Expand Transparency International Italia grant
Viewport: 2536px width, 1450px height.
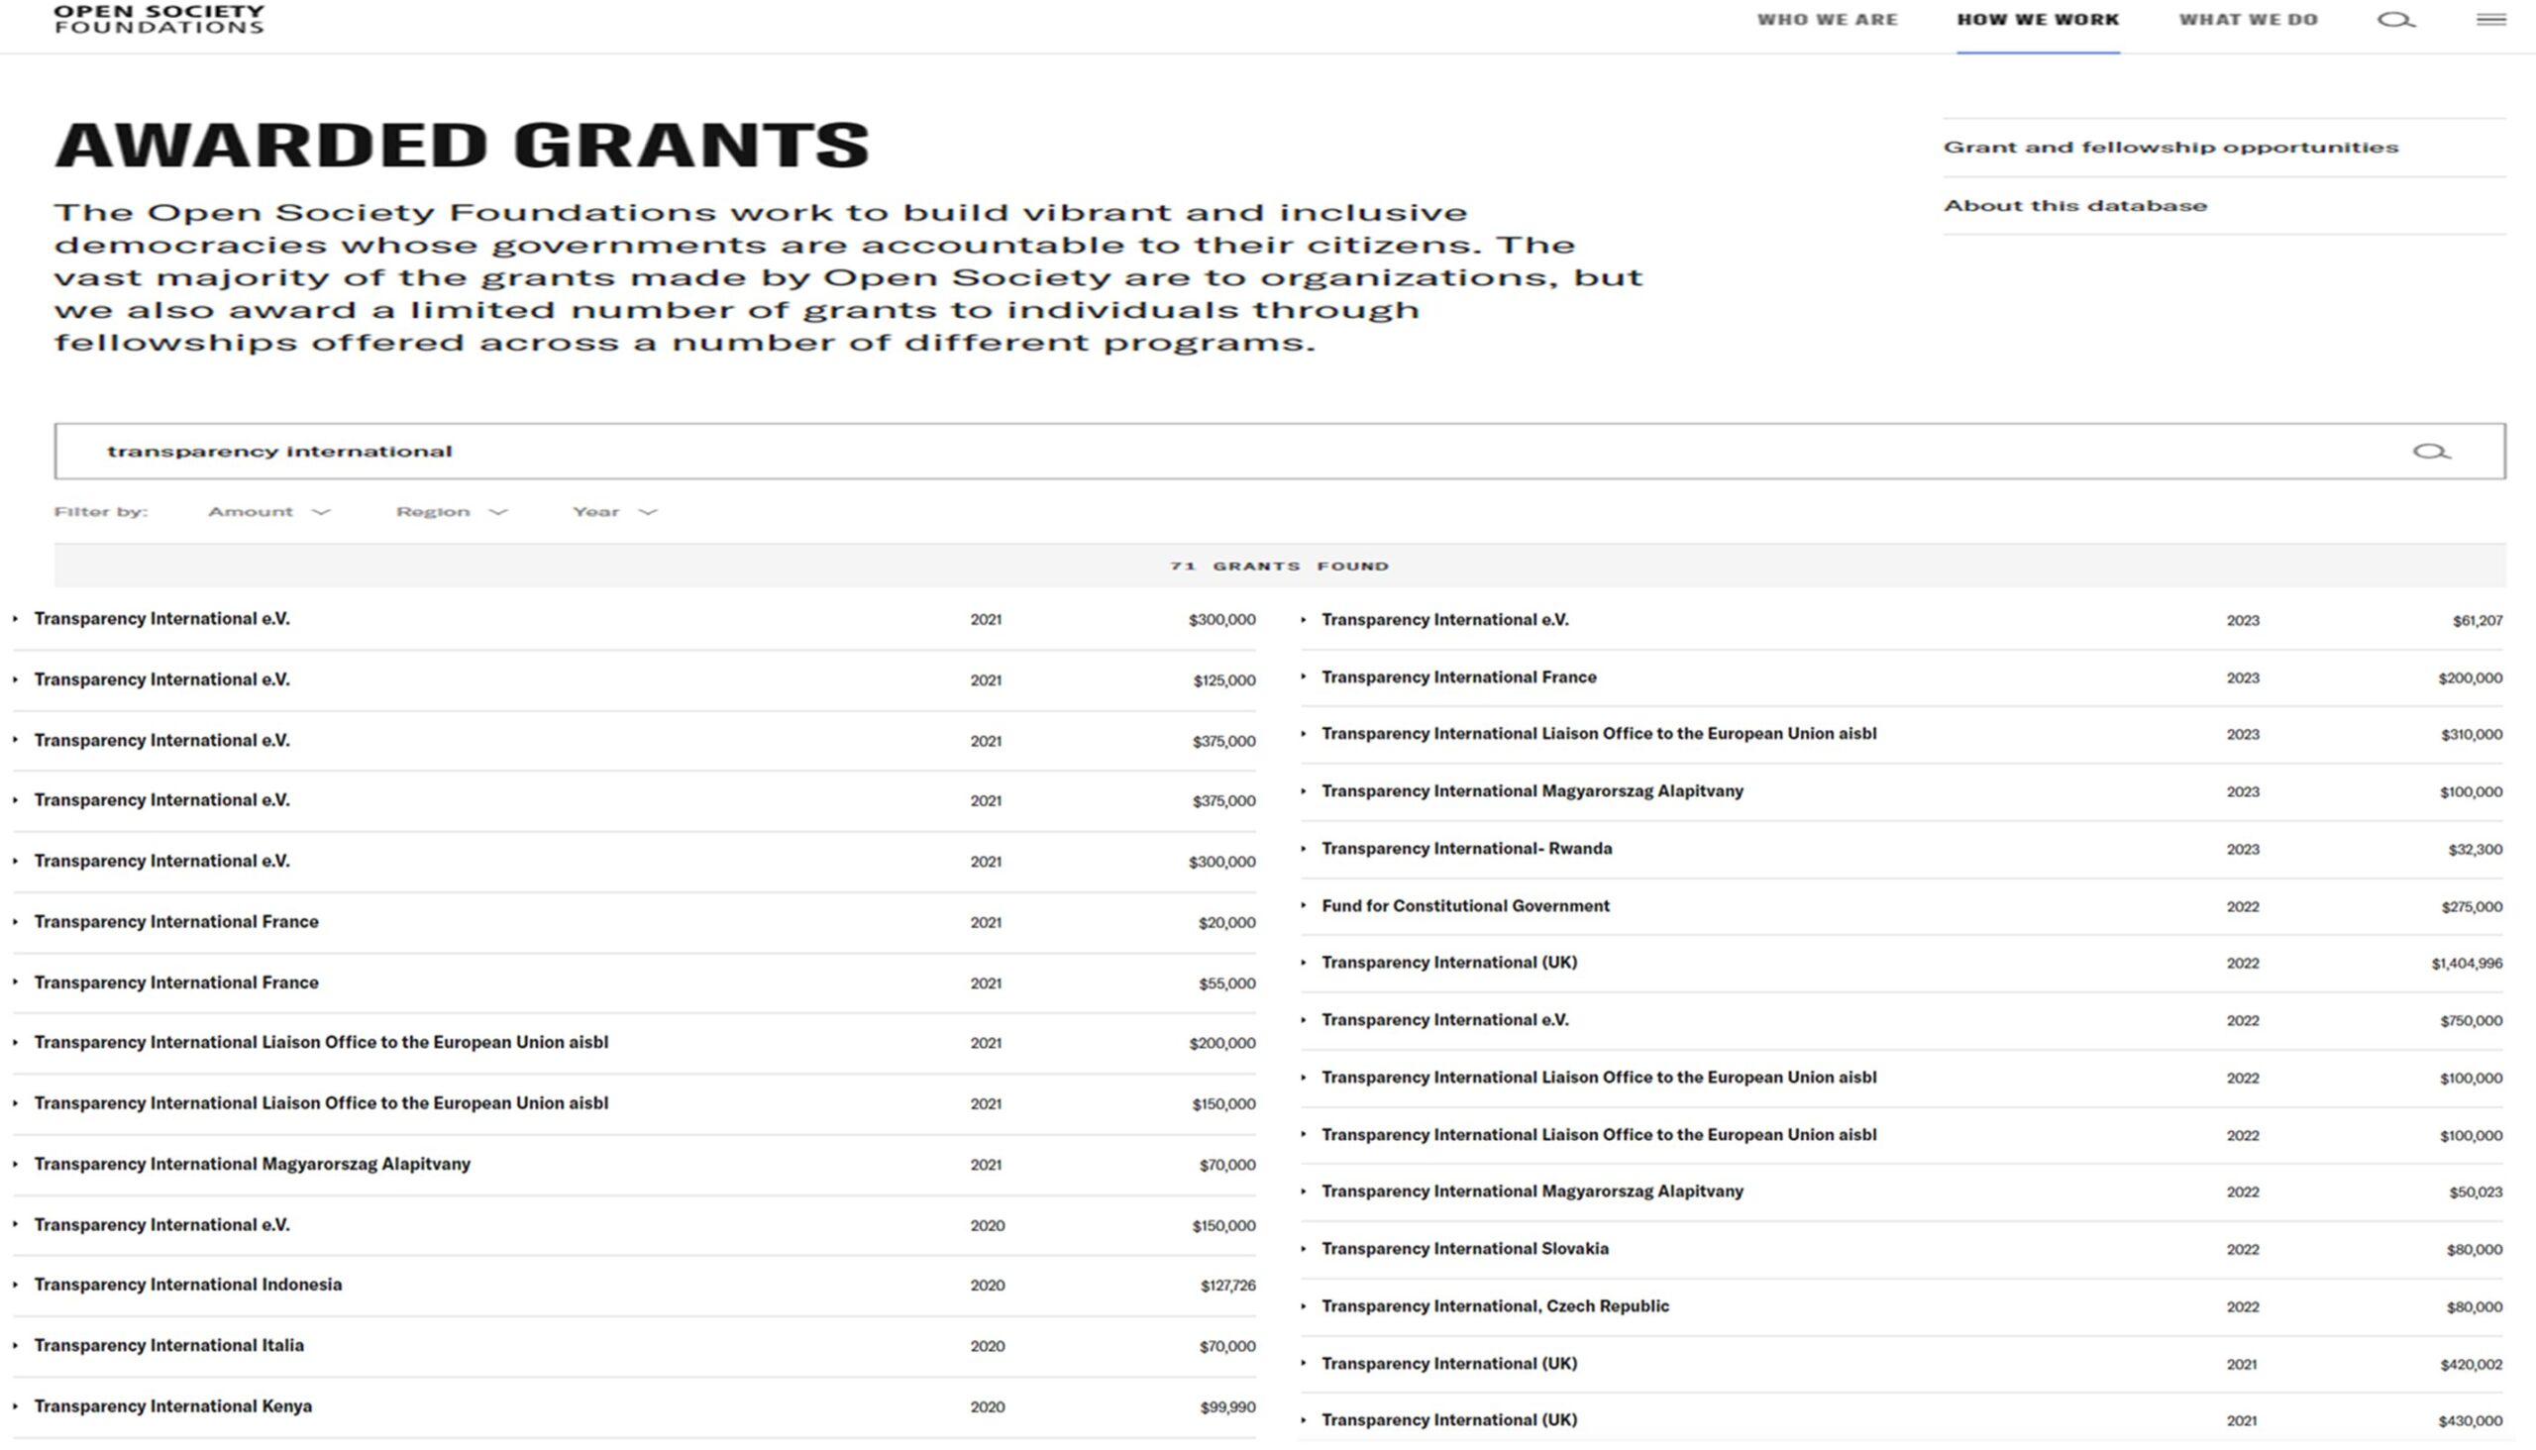pyautogui.click(x=635, y=1345)
